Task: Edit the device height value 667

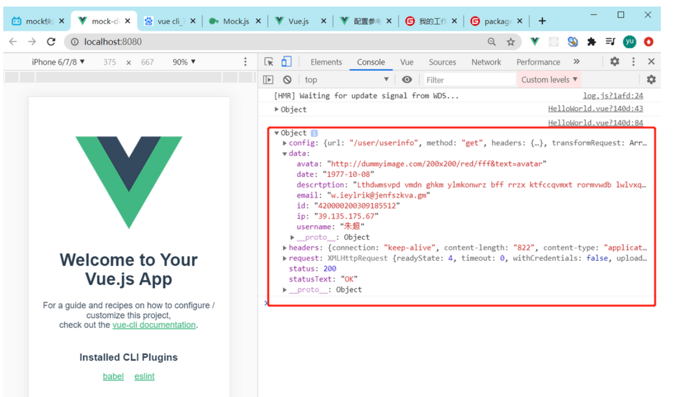Action: 148,62
